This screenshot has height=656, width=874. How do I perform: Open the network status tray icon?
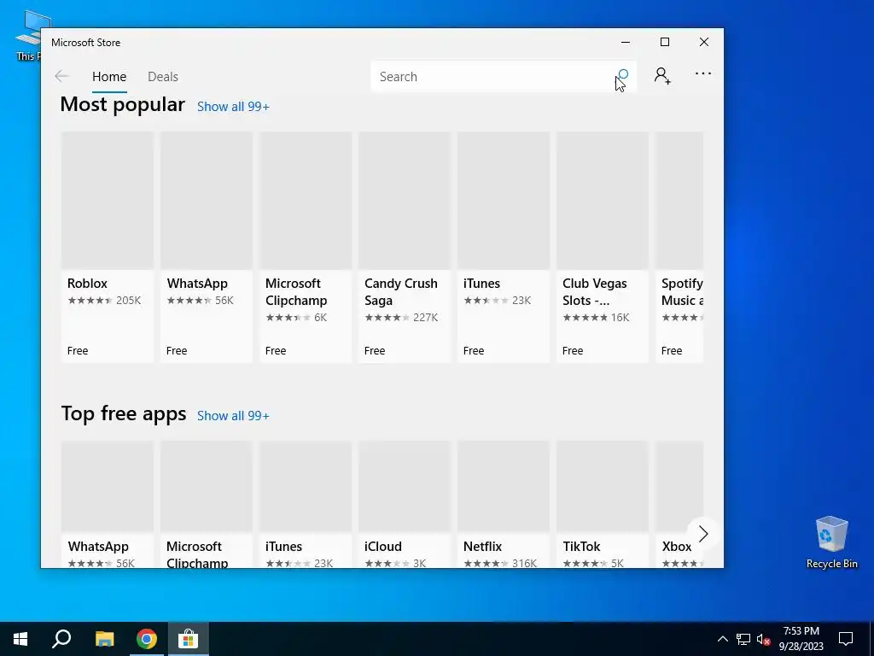(x=743, y=639)
